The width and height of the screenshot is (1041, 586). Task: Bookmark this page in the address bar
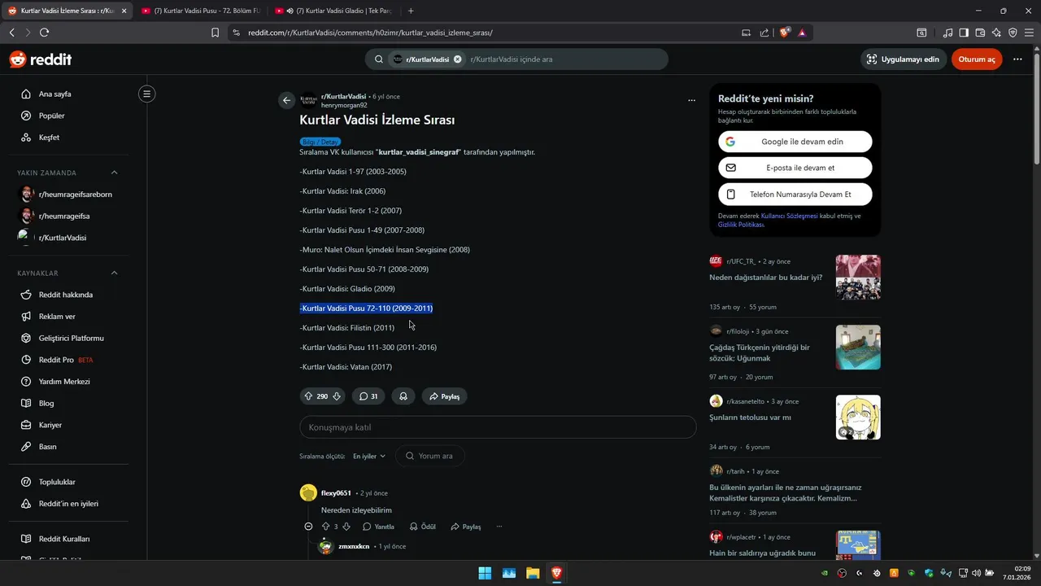pos(215,33)
